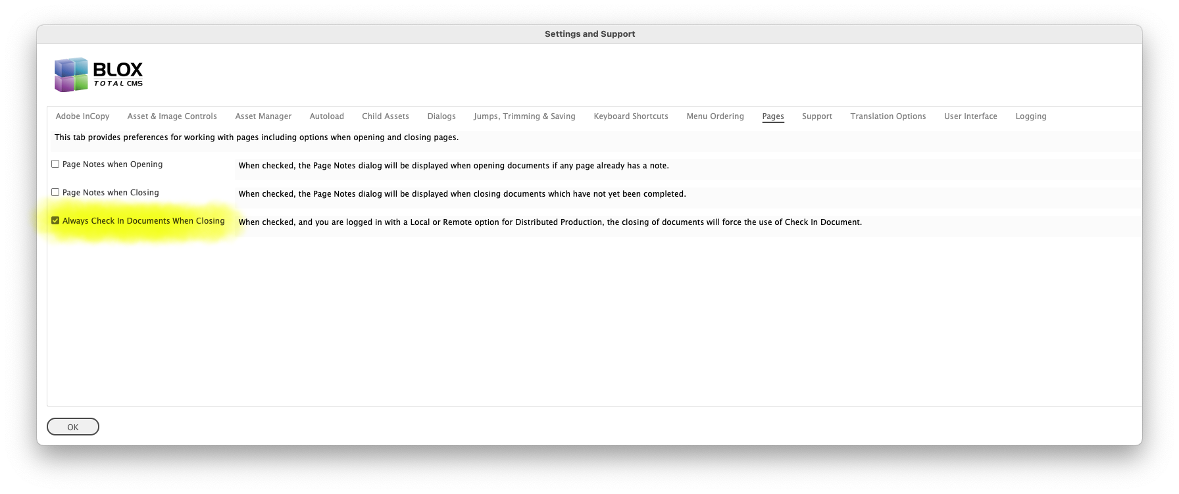The width and height of the screenshot is (1179, 494).
Task: Click description about opening documents with notes
Action: point(453,166)
